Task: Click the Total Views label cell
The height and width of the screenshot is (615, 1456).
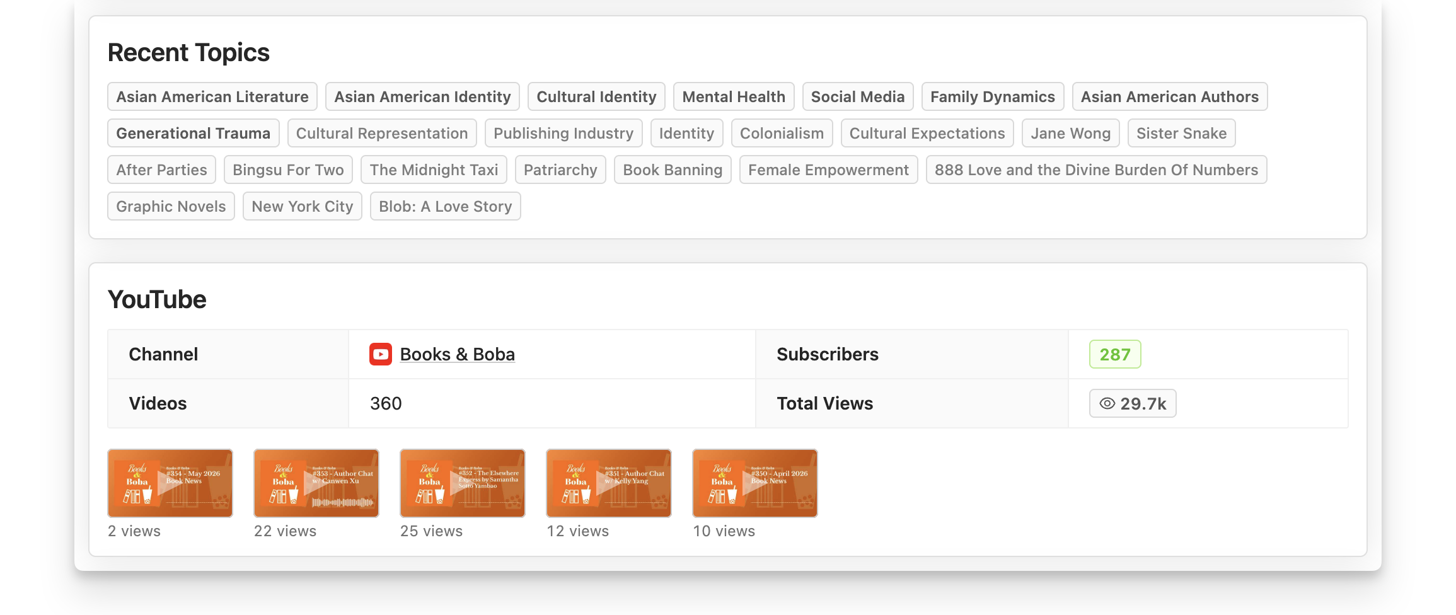Action: (912, 403)
